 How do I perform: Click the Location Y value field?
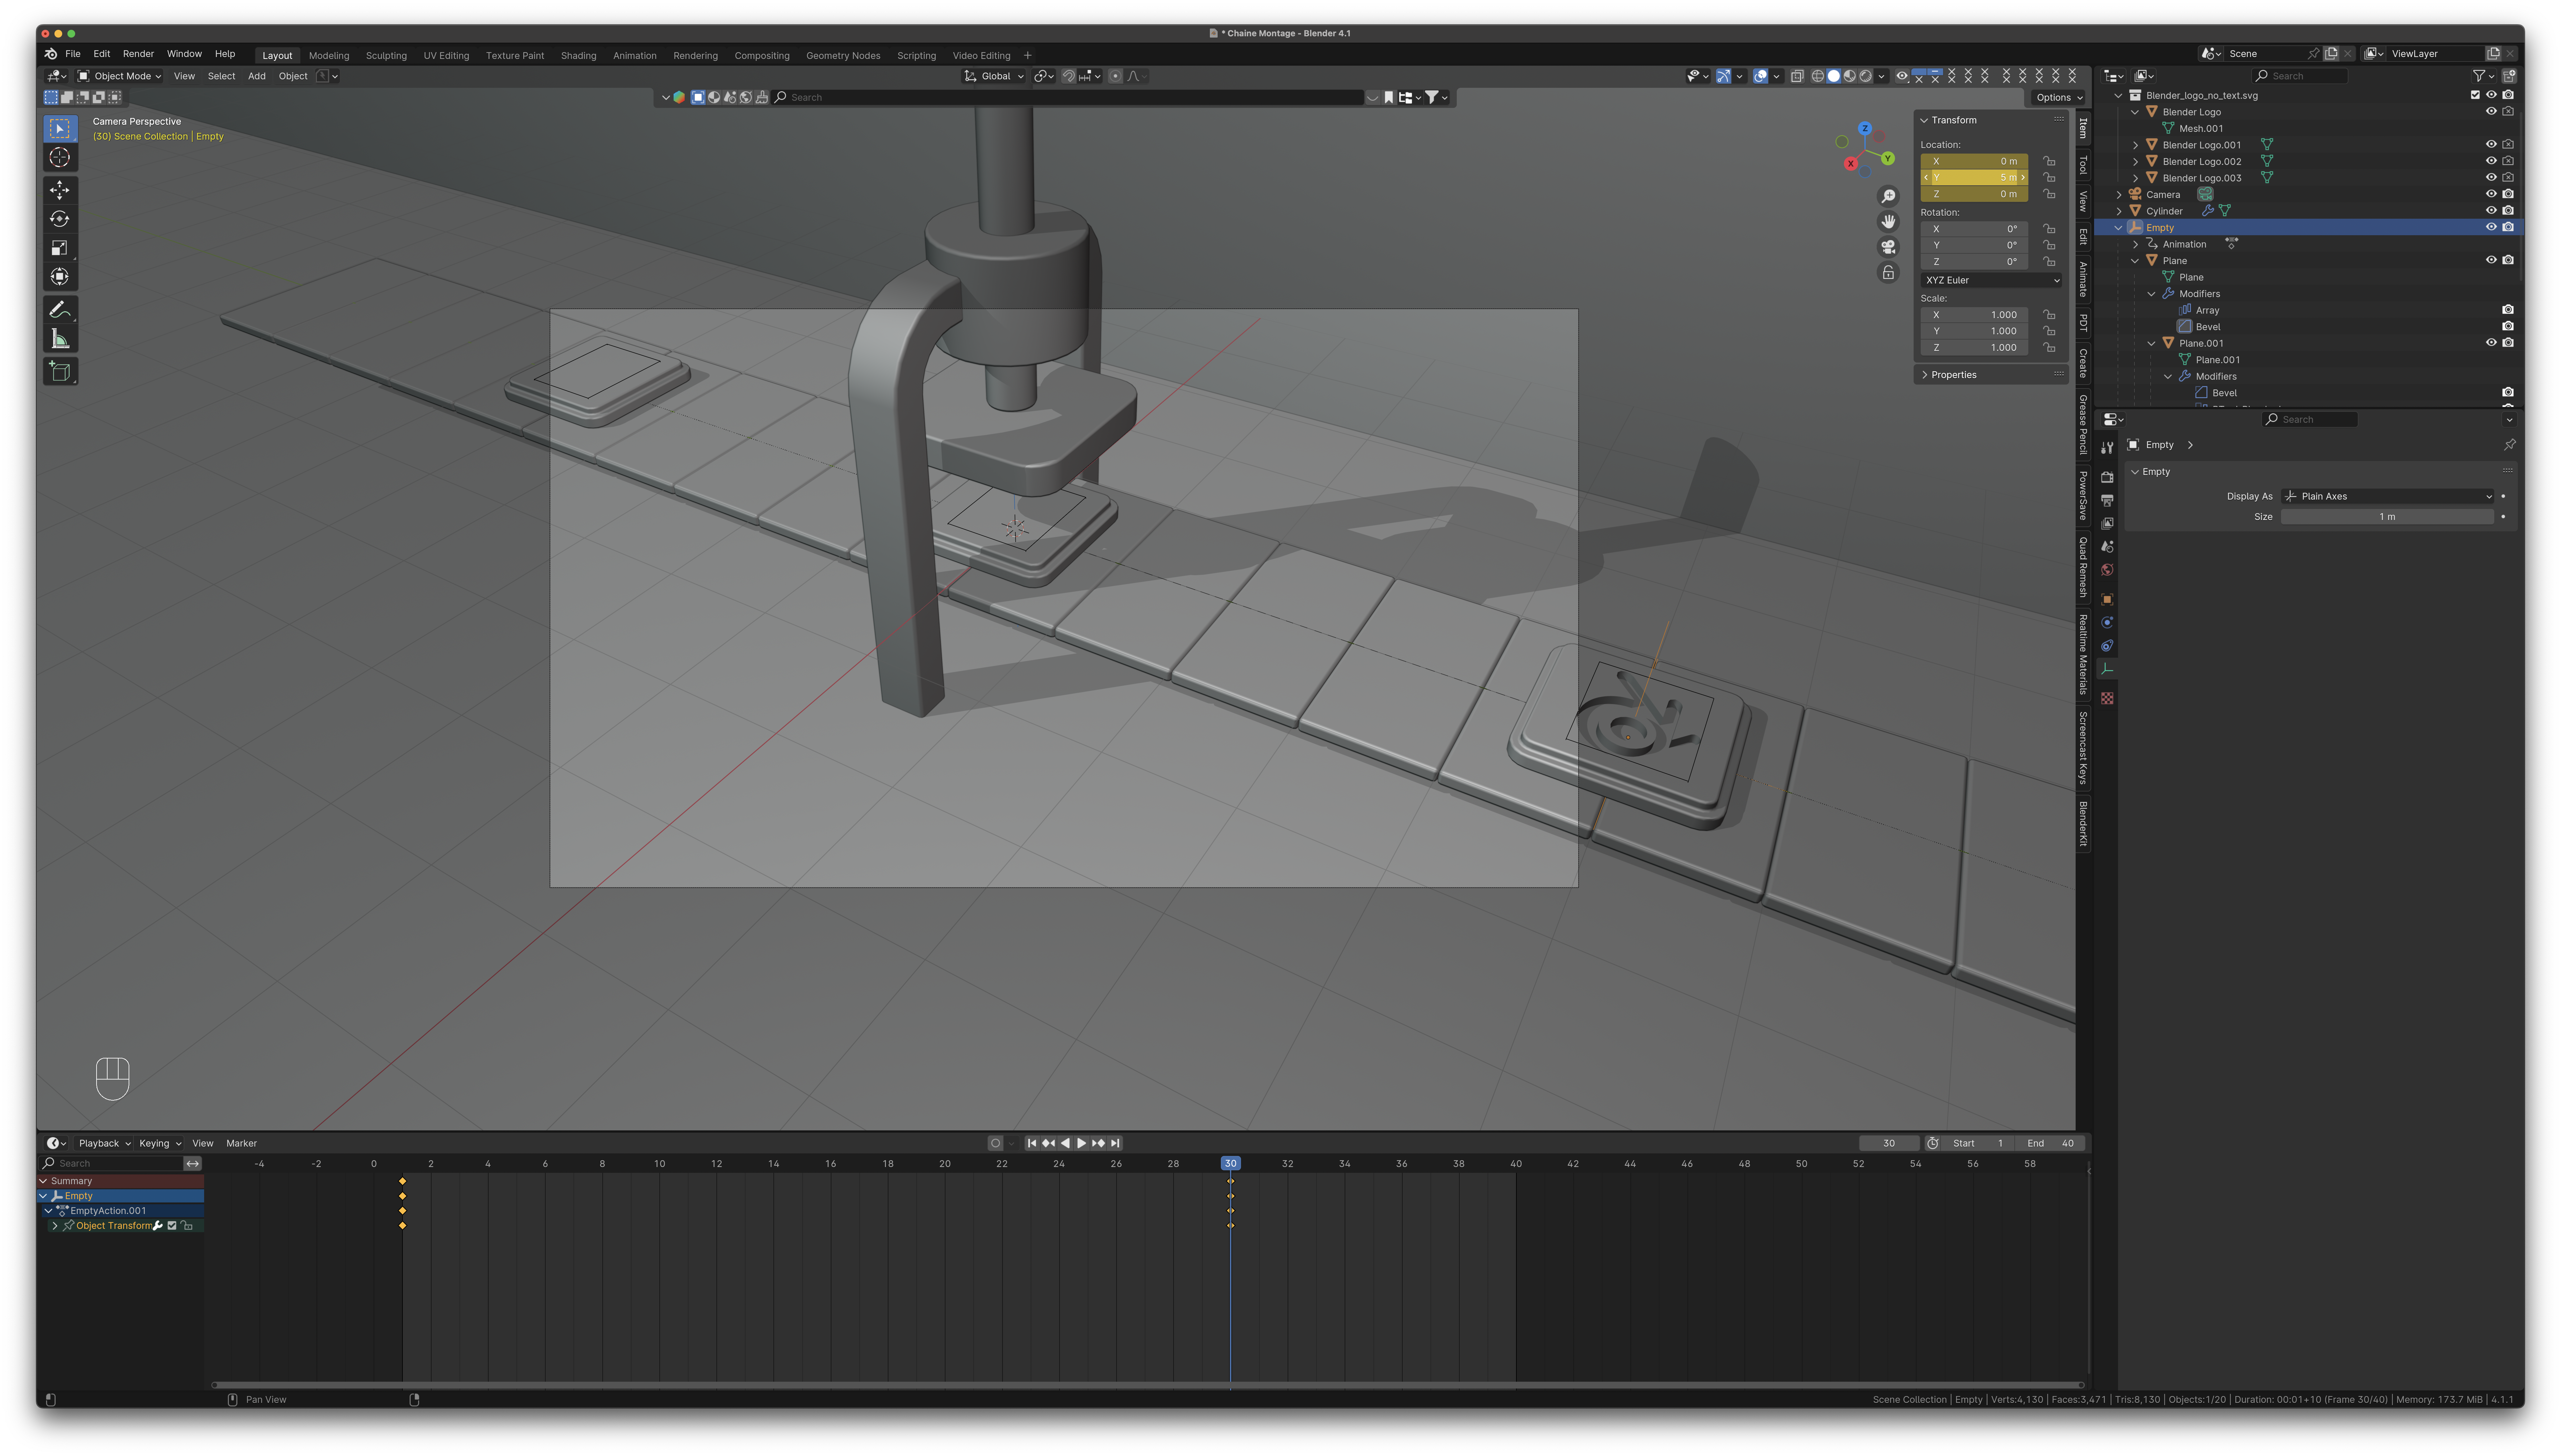[1974, 178]
